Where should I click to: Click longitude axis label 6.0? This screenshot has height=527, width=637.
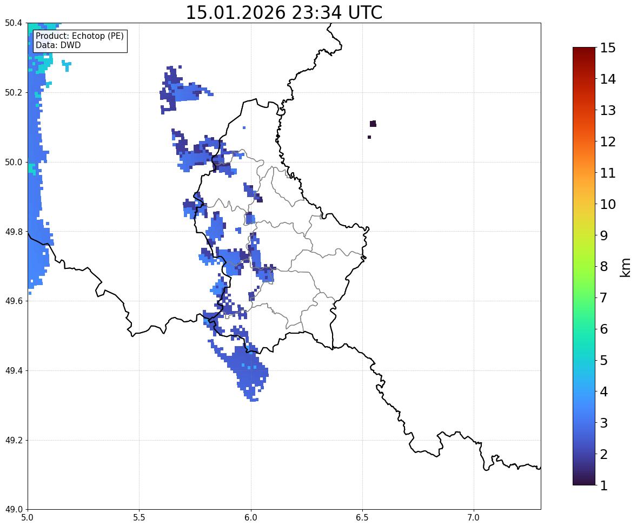pos(251,518)
